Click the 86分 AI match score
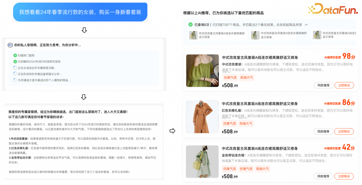362x185 pixels. click(349, 102)
